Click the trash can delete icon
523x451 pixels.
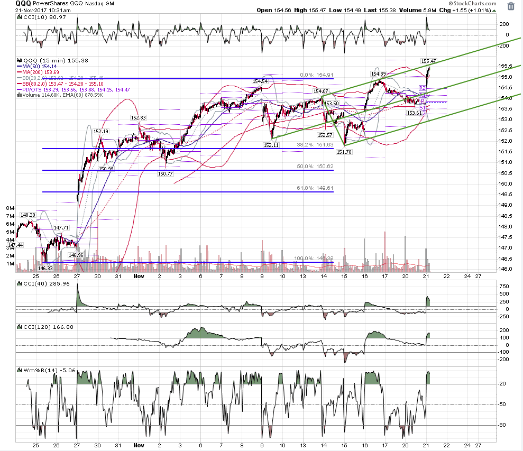(x=511, y=6)
